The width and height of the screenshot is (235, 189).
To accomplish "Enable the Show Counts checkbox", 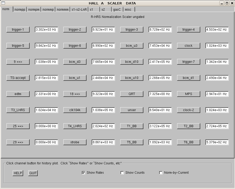I will click(x=122, y=173).
